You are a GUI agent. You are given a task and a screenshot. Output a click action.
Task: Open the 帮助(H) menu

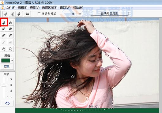point(78,8)
